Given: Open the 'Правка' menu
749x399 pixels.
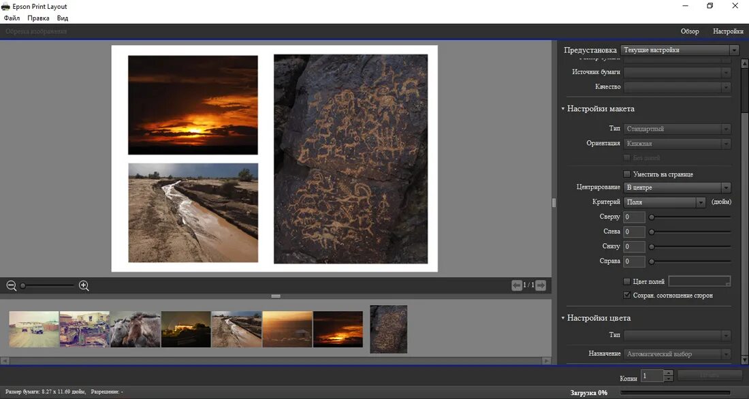Looking at the screenshot, I should tap(38, 18).
